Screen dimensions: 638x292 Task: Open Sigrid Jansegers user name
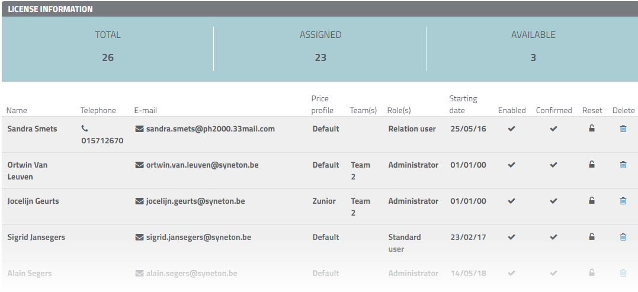(x=36, y=237)
